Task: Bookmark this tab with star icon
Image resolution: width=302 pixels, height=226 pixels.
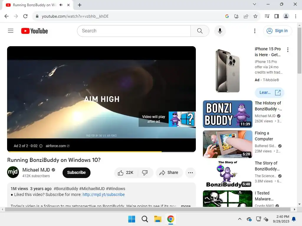Action: click(255, 16)
